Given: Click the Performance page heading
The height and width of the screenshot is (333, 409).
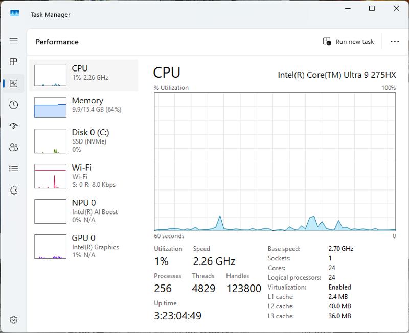Looking at the screenshot, I should tap(57, 42).
